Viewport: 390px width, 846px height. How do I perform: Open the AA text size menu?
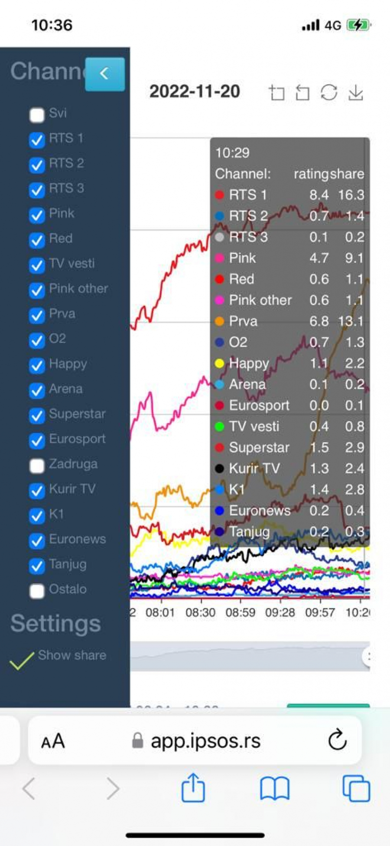pos(53,741)
